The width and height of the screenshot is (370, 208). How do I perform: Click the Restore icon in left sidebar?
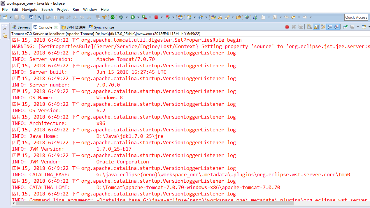pyautogui.click(x=5, y=29)
